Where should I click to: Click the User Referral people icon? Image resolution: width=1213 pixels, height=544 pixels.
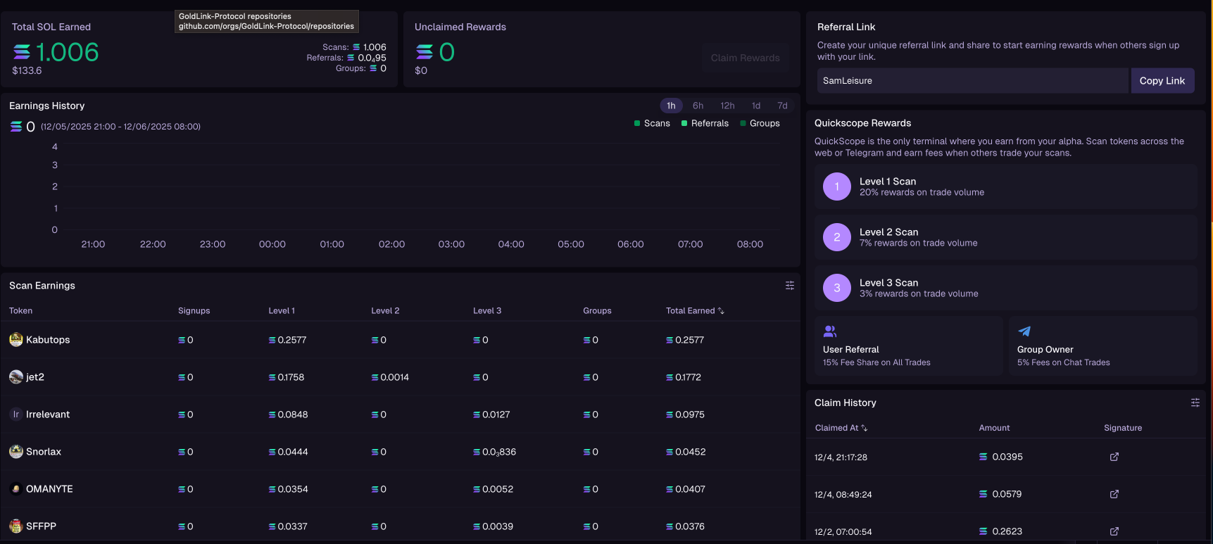(830, 331)
